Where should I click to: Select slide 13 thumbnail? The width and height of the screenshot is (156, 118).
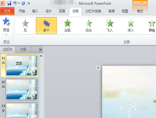(x=21, y=111)
